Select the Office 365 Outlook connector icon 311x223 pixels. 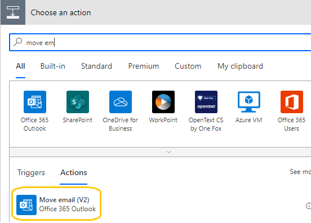(35, 102)
